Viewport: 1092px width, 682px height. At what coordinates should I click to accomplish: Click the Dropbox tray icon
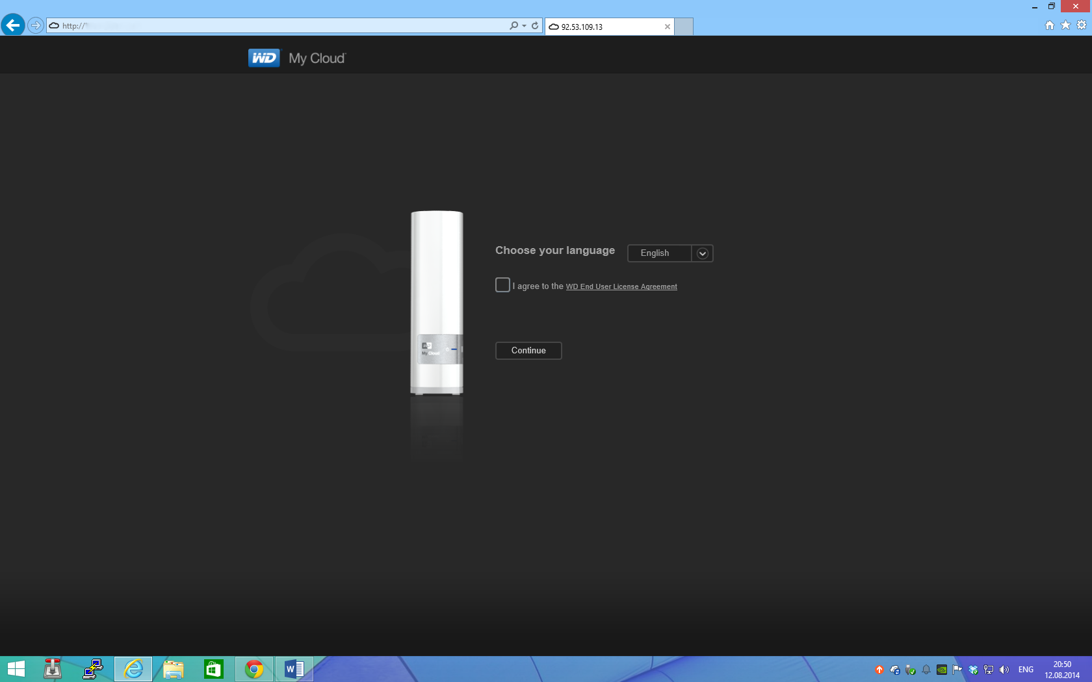973,670
